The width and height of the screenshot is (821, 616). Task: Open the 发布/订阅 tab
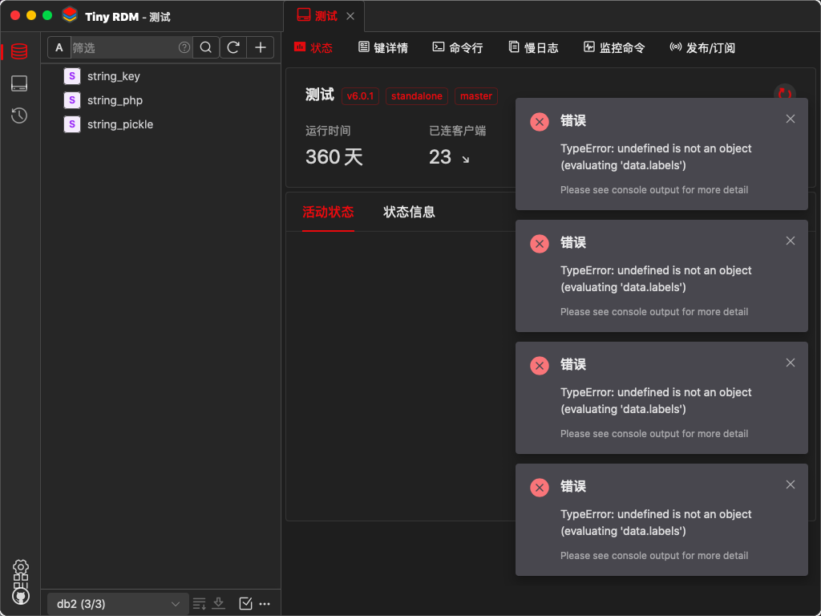coord(702,47)
